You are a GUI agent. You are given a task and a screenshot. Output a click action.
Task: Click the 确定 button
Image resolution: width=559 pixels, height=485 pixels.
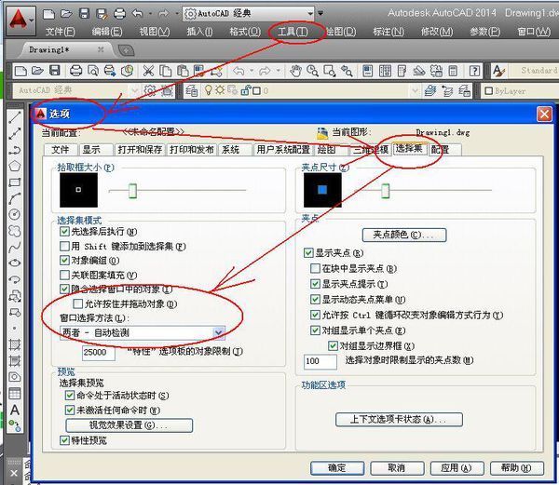tap(337, 467)
